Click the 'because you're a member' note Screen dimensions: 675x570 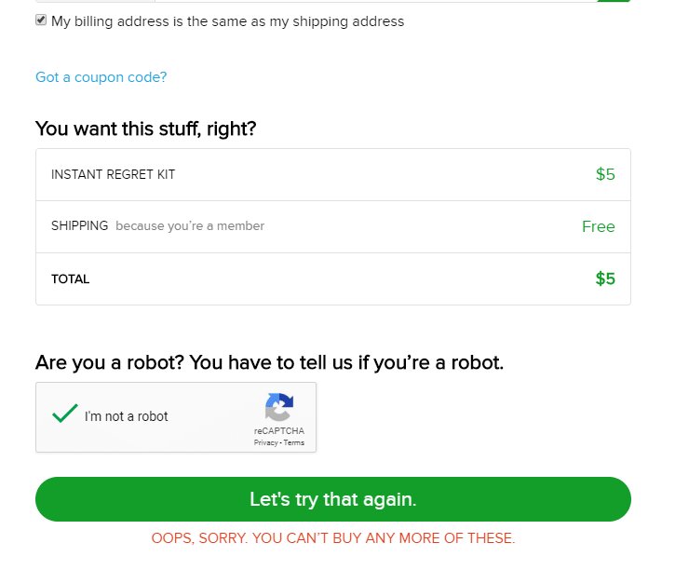coord(190,226)
